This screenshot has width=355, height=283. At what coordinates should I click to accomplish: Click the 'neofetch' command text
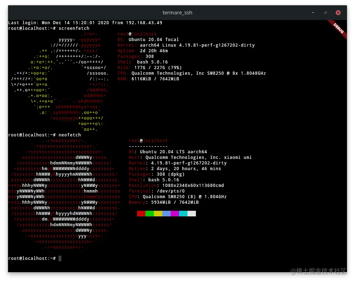pyautogui.click(x=70, y=135)
